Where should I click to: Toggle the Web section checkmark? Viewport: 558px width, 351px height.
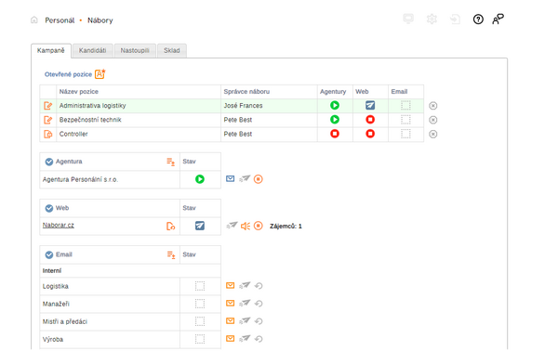click(x=49, y=208)
